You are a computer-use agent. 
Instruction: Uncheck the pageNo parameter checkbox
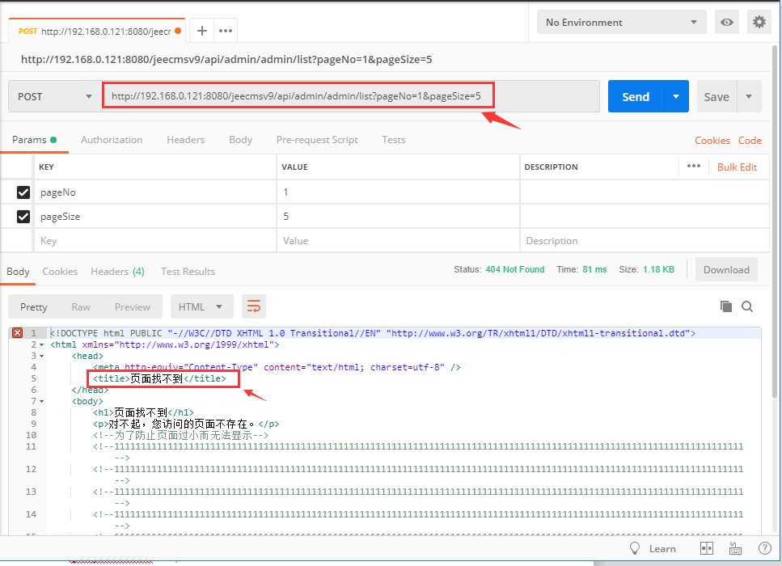[23, 192]
